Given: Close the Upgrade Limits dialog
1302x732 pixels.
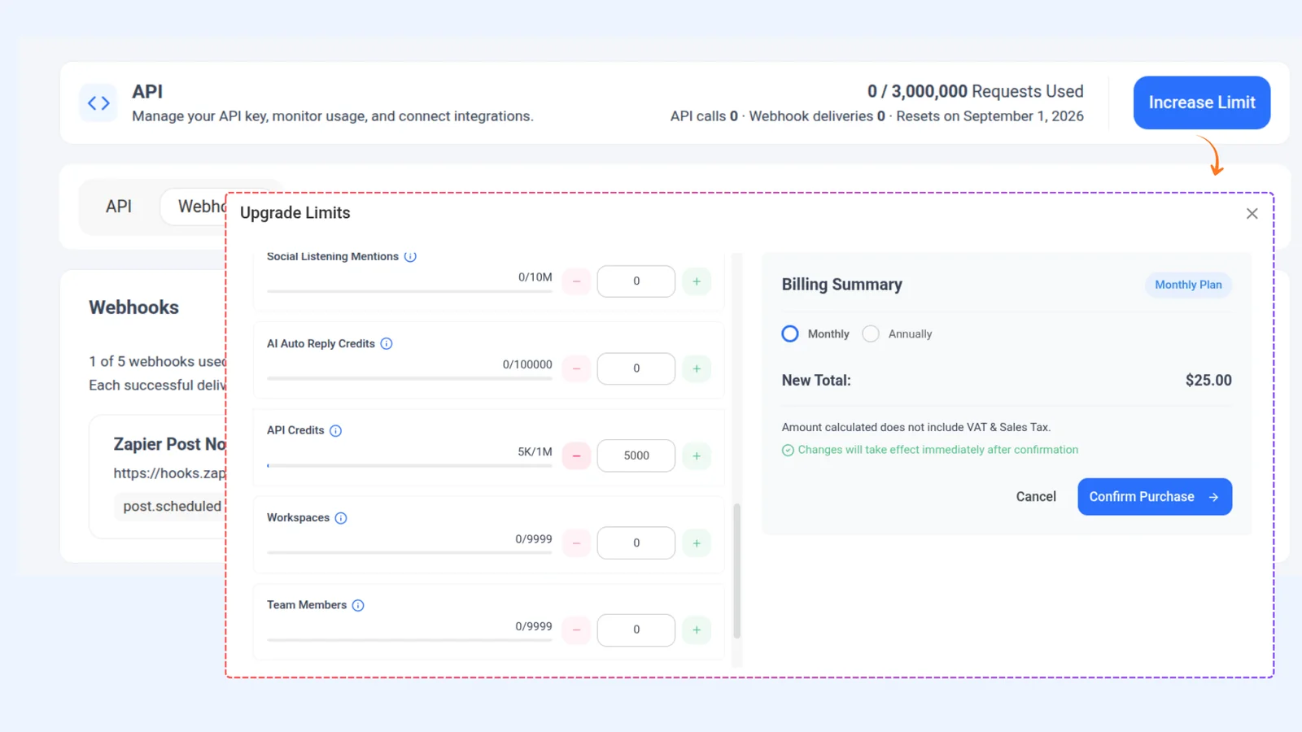Looking at the screenshot, I should [x=1252, y=214].
